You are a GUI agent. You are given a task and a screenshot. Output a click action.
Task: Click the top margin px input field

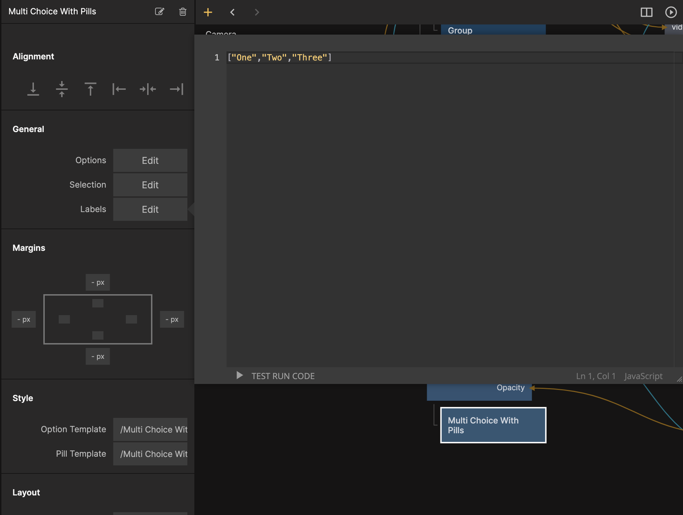[98, 282]
